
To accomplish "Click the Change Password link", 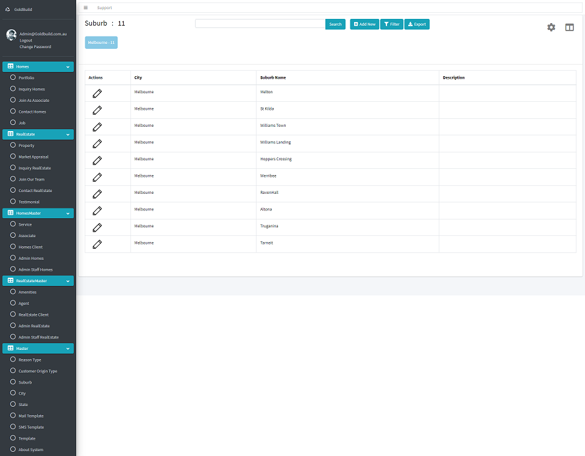I will [35, 47].
